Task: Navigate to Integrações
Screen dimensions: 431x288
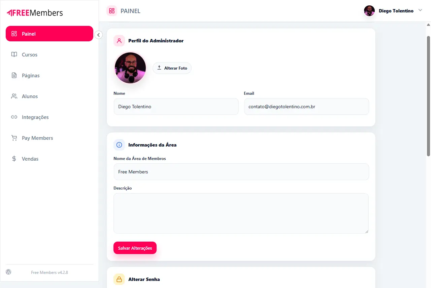Action: [x=35, y=117]
